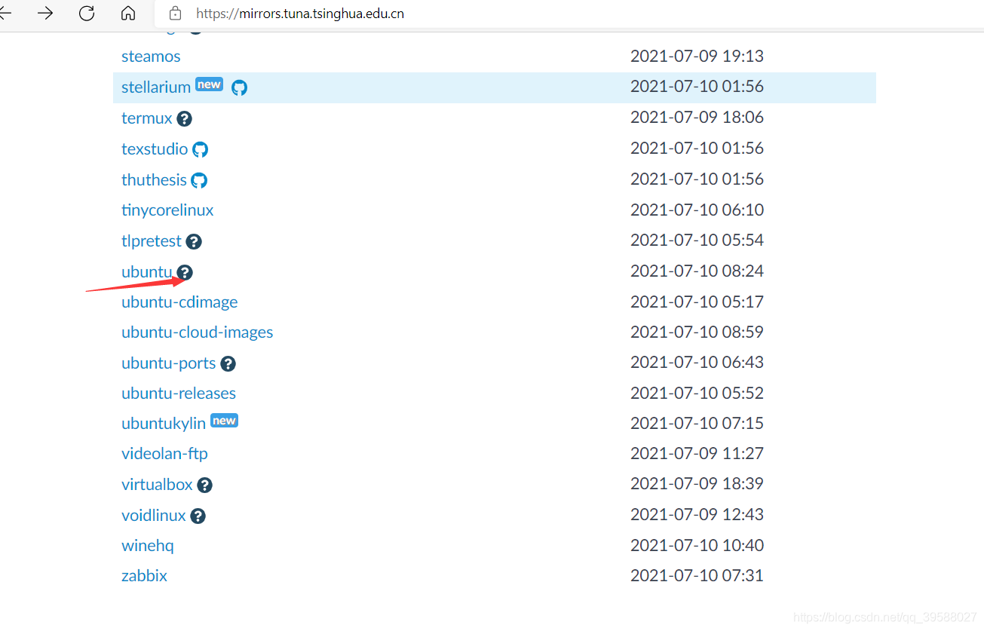
Task: Open GitHub icon next to stellarium
Action: click(x=239, y=87)
